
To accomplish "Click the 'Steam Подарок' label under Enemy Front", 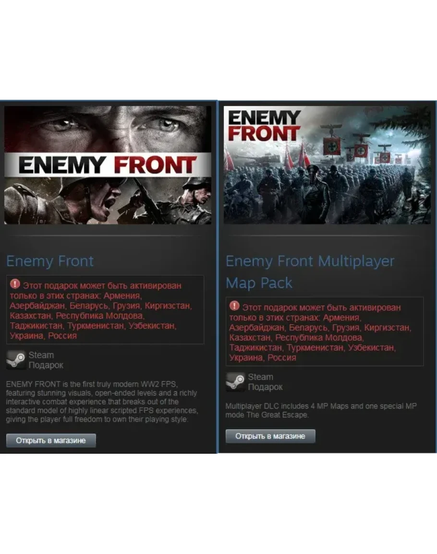I will pos(46,360).
